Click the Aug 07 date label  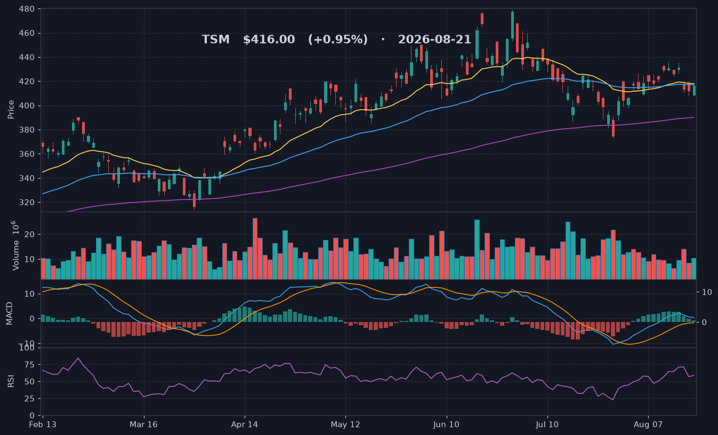click(x=648, y=425)
